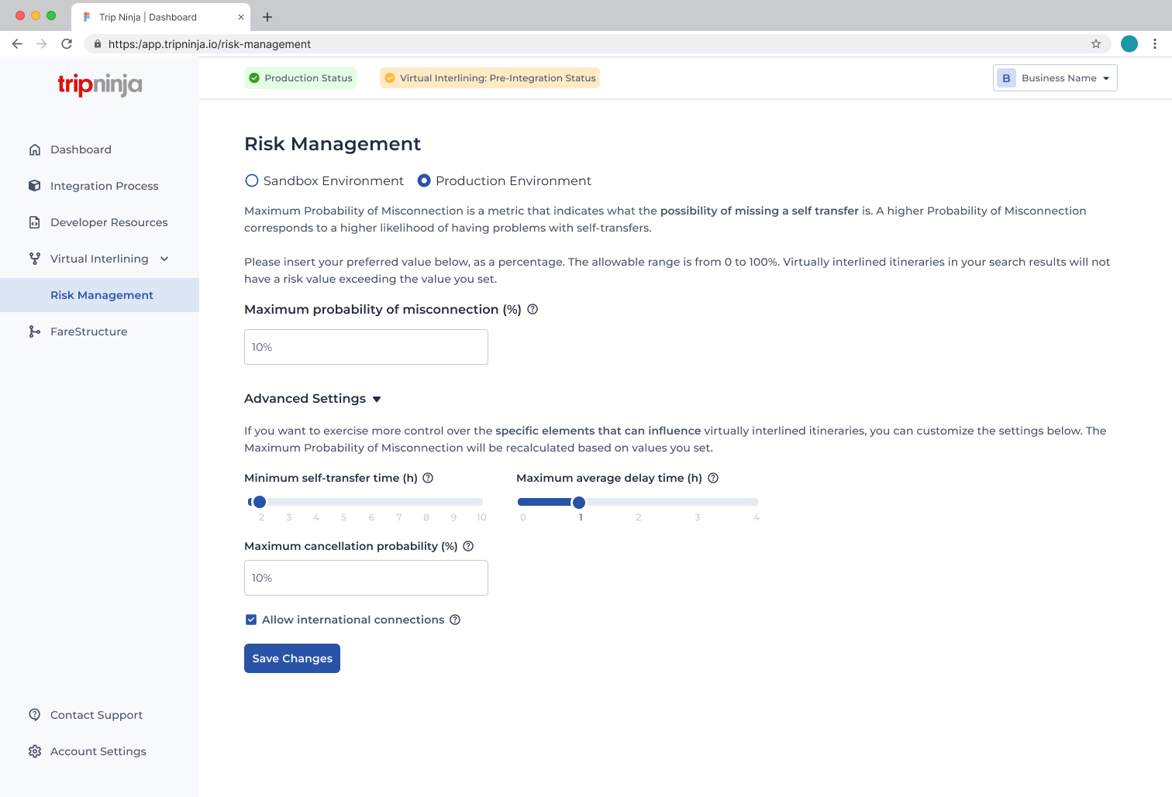The width and height of the screenshot is (1172, 797).
Task: Click the Save Changes button
Action: click(291, 658)
